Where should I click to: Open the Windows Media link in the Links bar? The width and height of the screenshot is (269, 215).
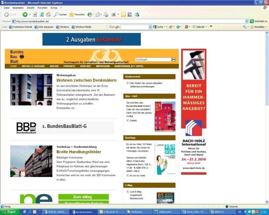point(81,27)
